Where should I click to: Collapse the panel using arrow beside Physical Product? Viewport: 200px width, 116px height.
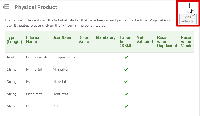click(6, 7)
